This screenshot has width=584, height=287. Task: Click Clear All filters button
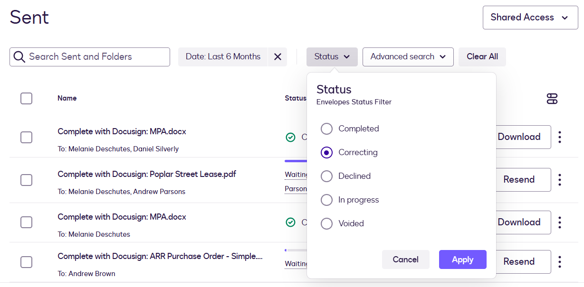(x=482, y=57)
